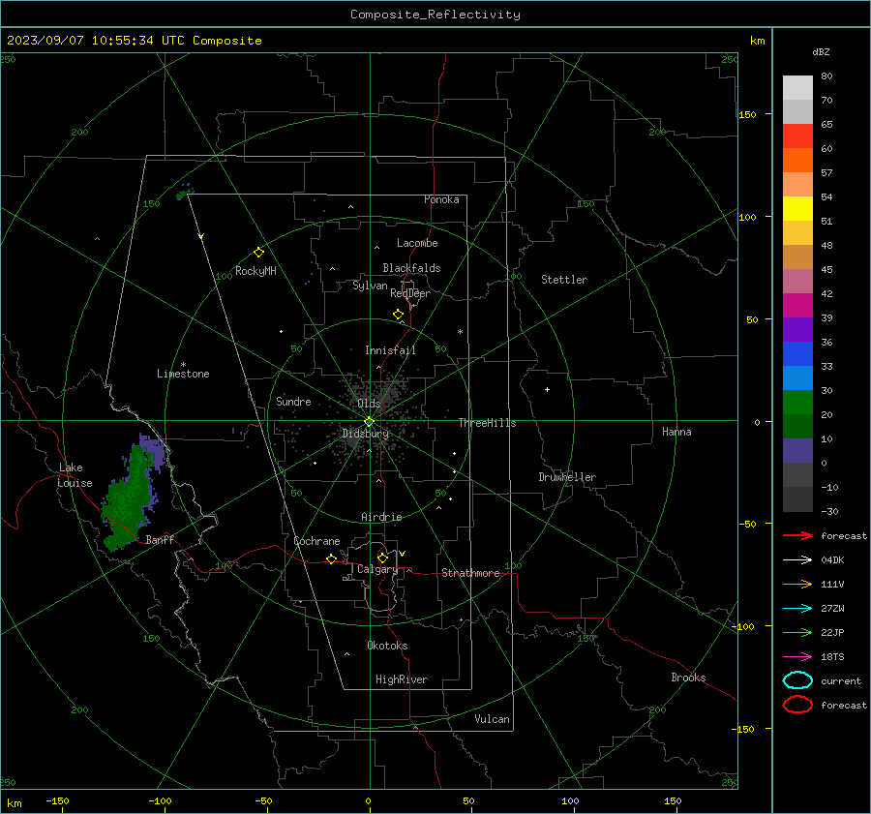Click the yellow diamond marker near RedDeer
The width and height of the screenshot is (871, 814).
[398, 315]
